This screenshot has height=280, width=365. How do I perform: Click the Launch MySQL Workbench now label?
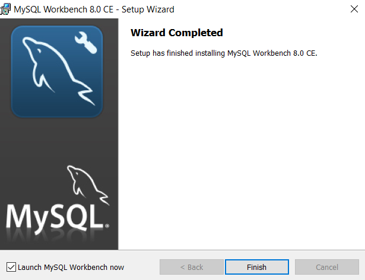71,267
